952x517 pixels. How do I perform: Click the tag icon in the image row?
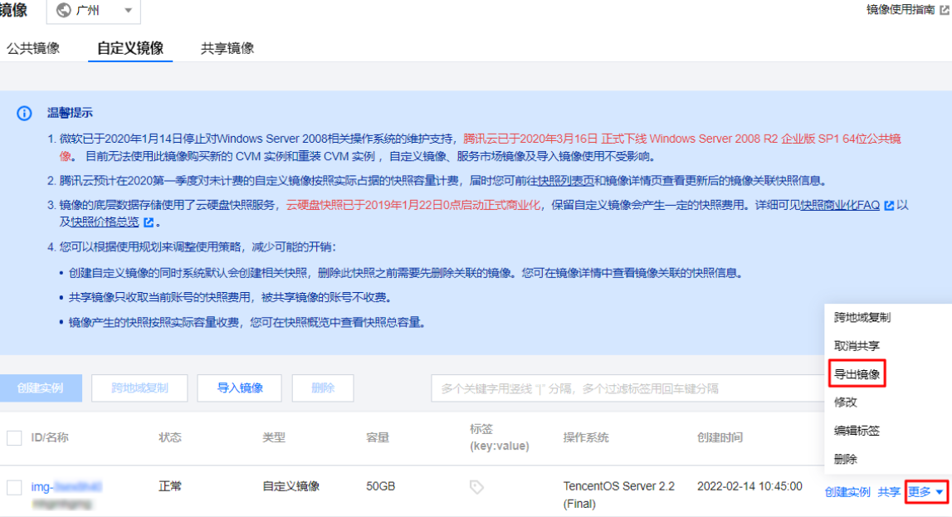pos(476,486)
